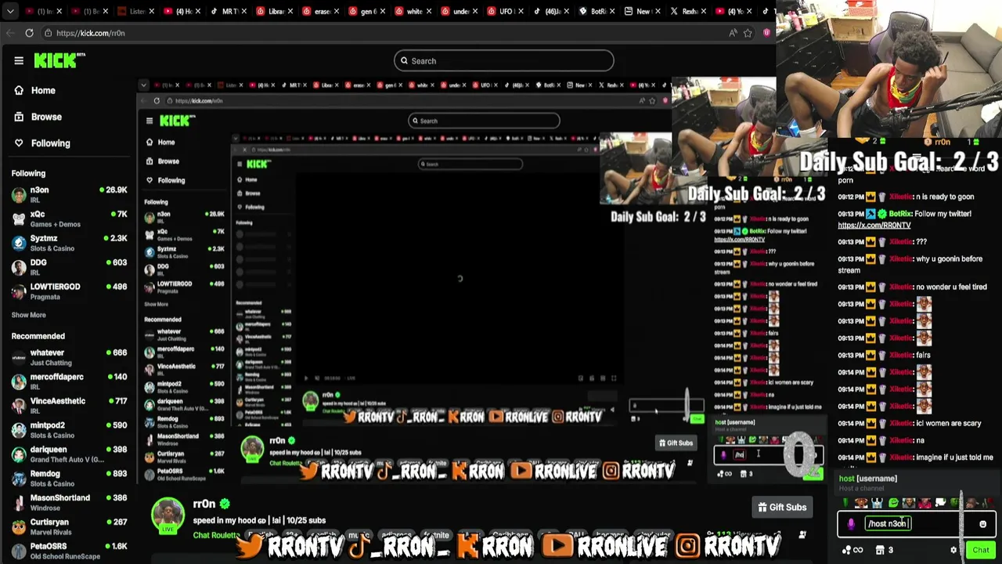Close the 'erase' browser tab
This screenshot has width=1002, height=564.
(x=337, y=11)
